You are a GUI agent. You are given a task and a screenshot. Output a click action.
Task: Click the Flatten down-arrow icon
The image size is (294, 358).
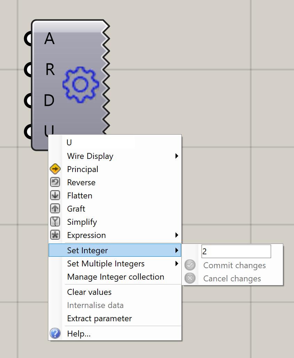[x=55, y=196]
